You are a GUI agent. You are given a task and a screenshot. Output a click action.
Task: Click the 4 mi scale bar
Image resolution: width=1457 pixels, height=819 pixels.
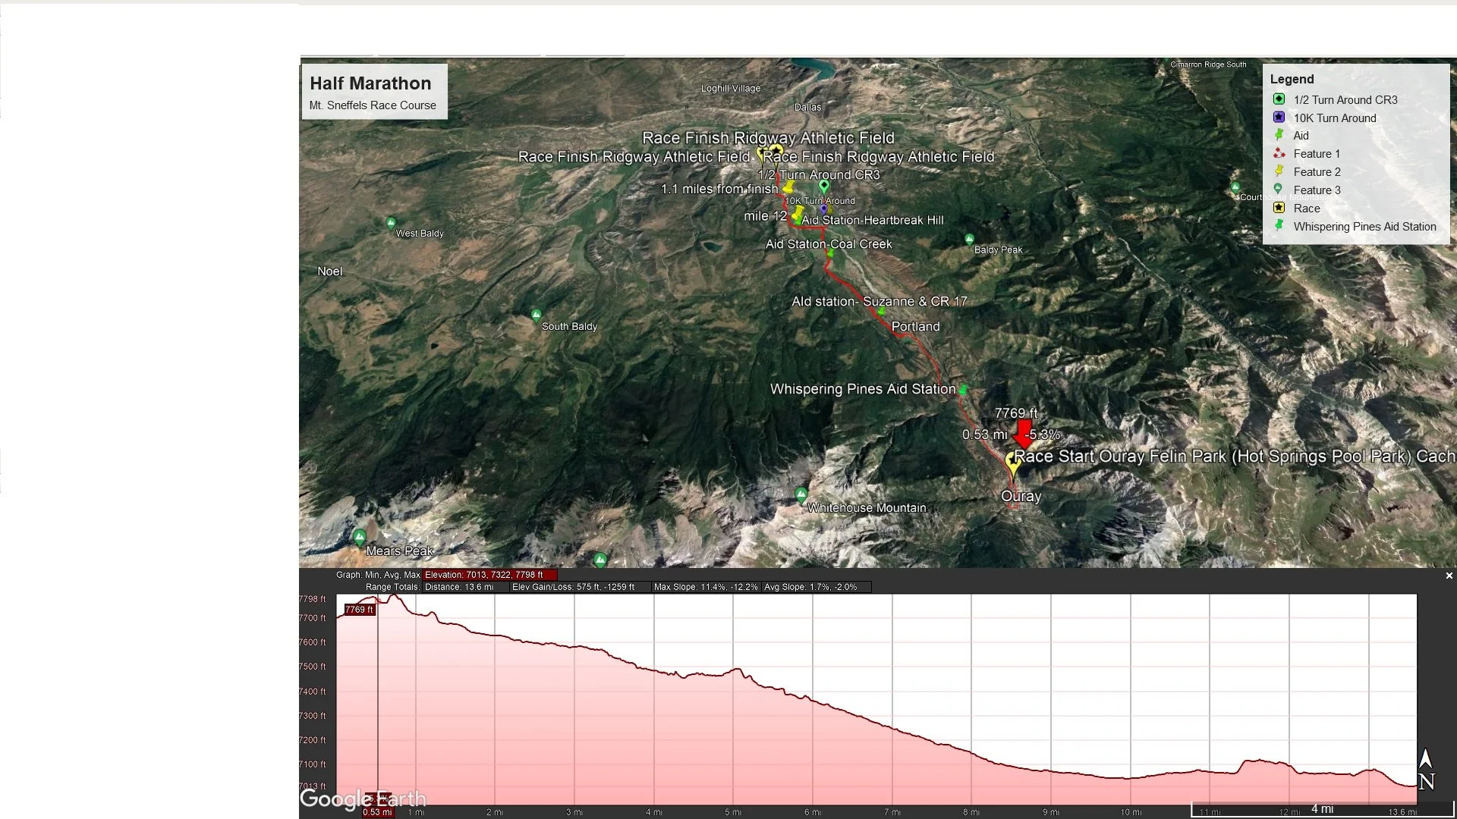point(1323,808)
